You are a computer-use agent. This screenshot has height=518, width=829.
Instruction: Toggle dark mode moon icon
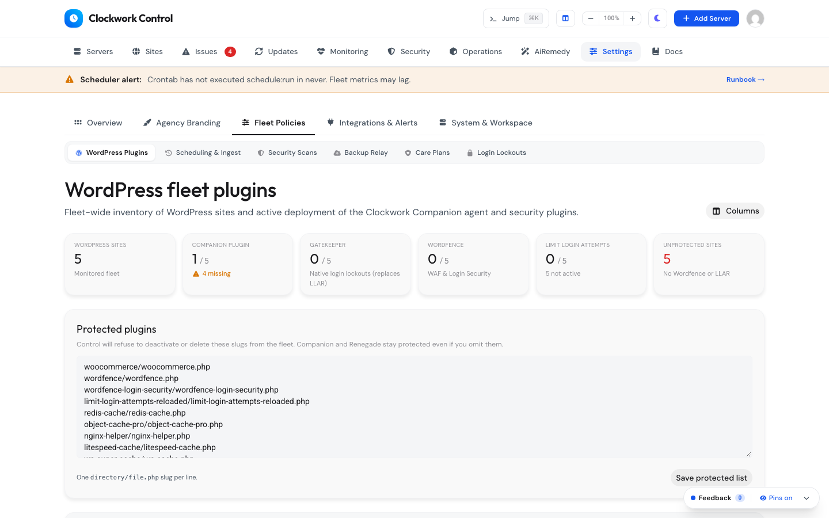tap(657, 18)
